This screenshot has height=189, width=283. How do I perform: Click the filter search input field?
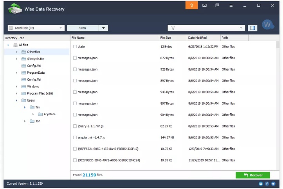[x=206, y=28]
